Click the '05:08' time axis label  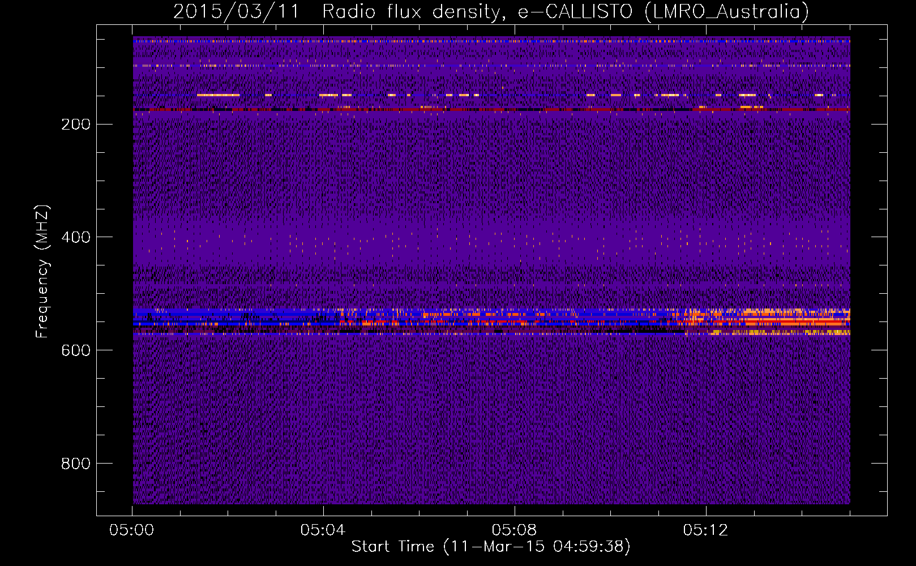pyautogui.click(x=515, y=530)
